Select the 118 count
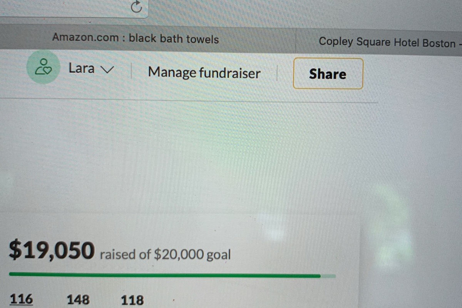 point(132,300)
